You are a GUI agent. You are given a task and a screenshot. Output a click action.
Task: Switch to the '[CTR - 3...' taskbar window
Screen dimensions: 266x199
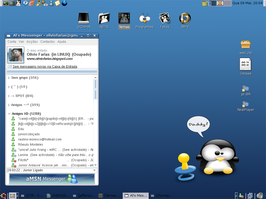tap(32, 196)
